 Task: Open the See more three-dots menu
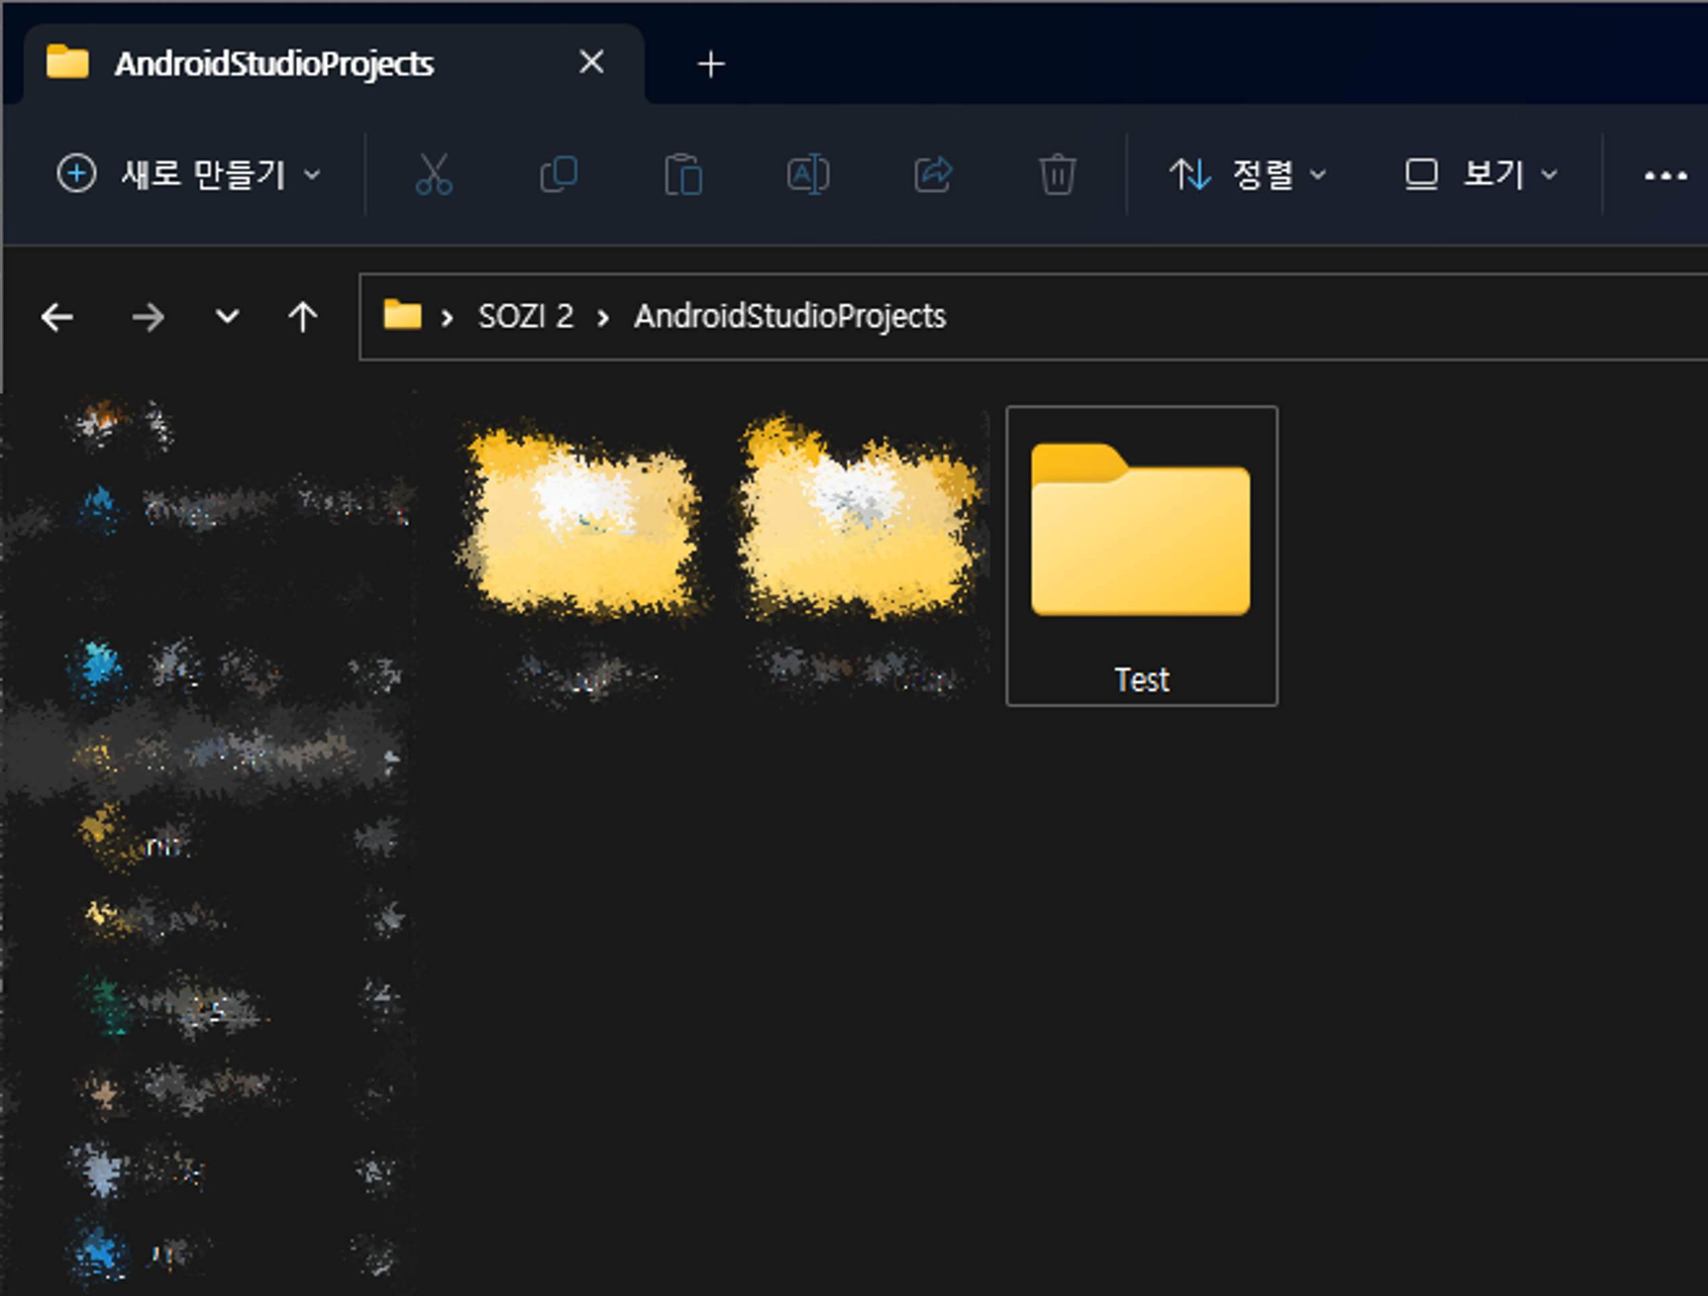[x=1665, y=175]
